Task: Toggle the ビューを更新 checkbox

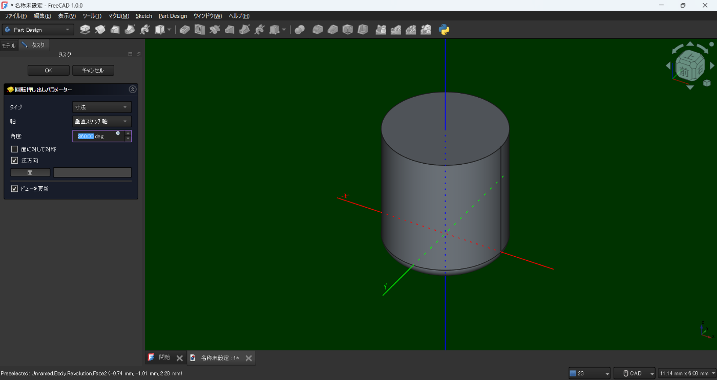Action: point(14,189)
